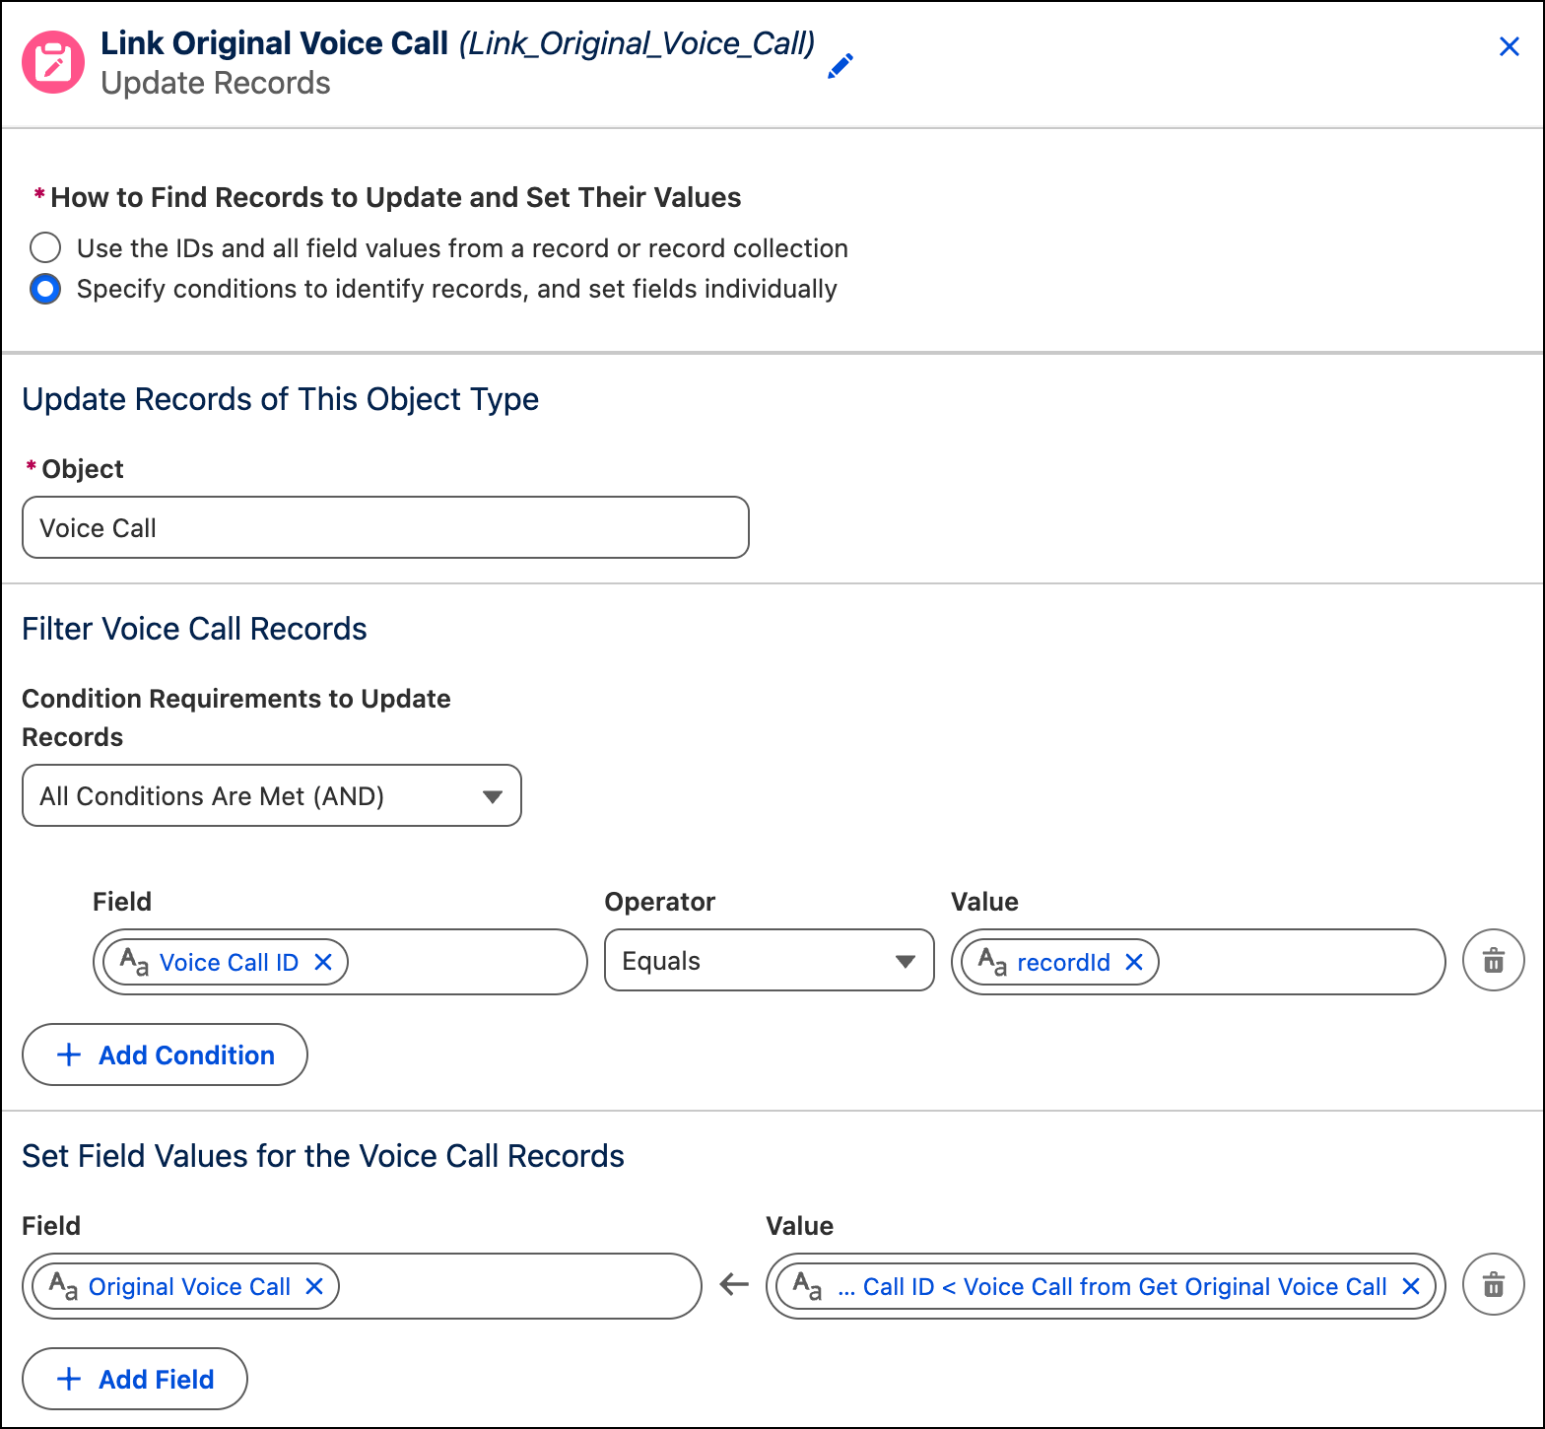Click 'Set Field Values for the Voice Call Records' heading
This screenshot has height=1429, width=1545.
click(323, 1156)
